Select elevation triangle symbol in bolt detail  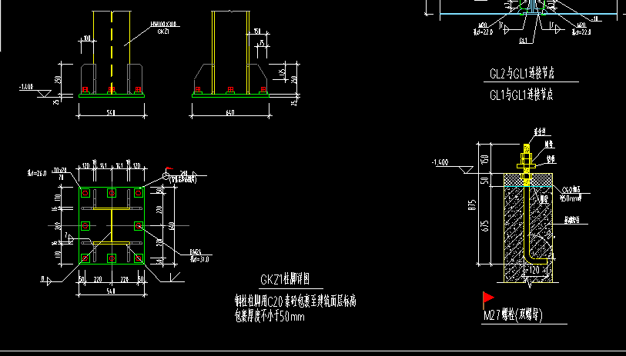tap(466, 170)
